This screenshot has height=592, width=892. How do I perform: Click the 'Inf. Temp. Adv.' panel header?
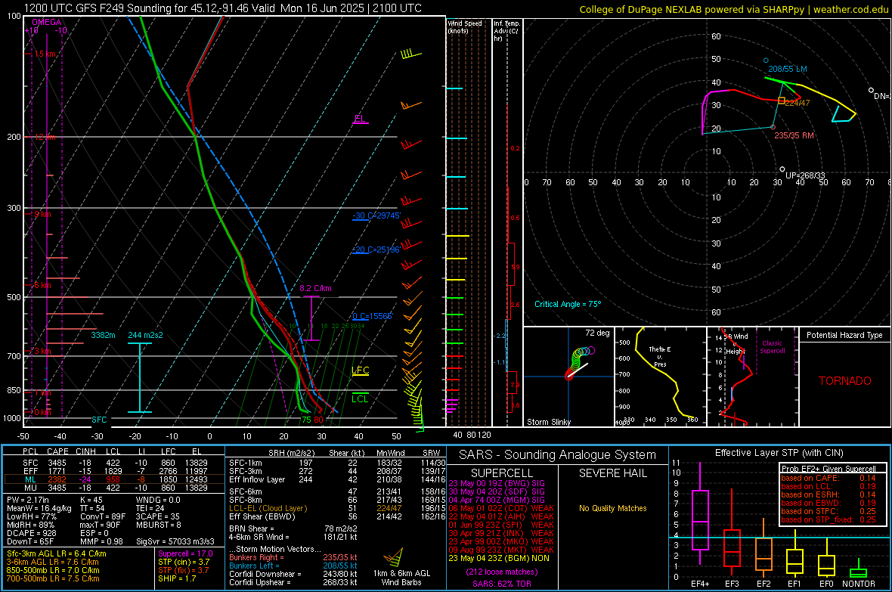point(506,31)
